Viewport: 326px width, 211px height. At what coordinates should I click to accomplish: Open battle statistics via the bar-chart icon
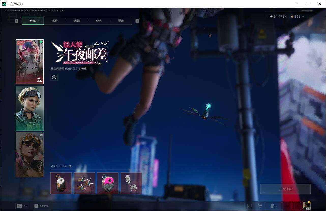[x=249, y=206]
